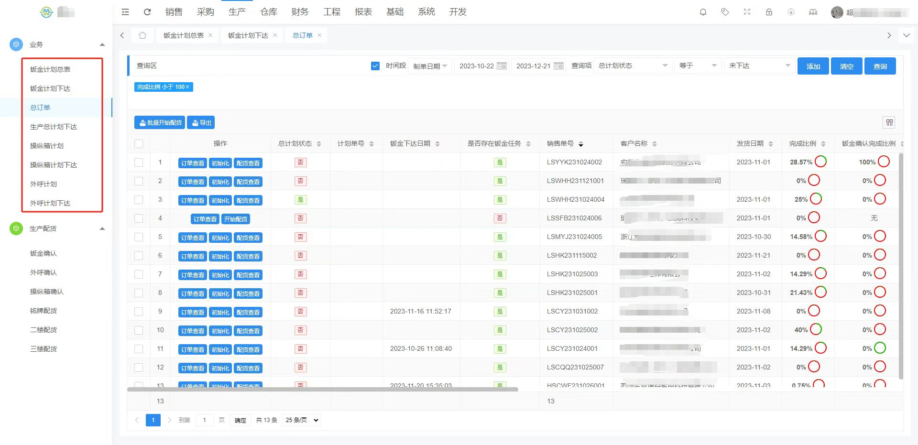
Task: Open start date calendar icon
Action: (x=502, y=66)
